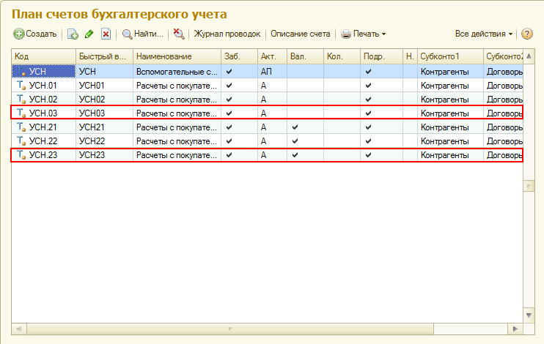Click the Заб. checkmark in row УСН.22

(229, 141)
